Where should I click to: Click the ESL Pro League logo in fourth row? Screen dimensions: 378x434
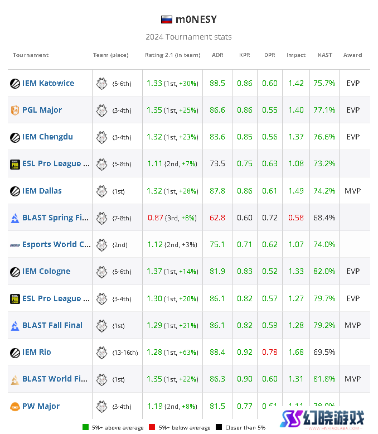tap(15, 164)
